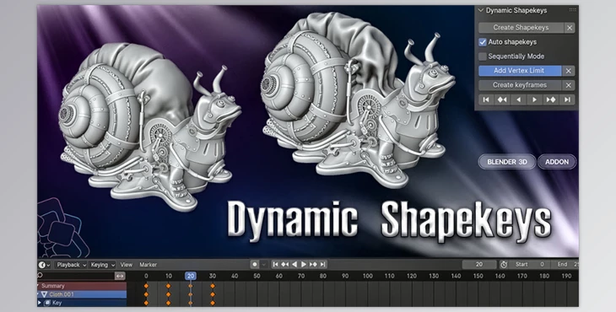Click the Add Vertex Limit button
Screen dimensions: 616x312
519,71
